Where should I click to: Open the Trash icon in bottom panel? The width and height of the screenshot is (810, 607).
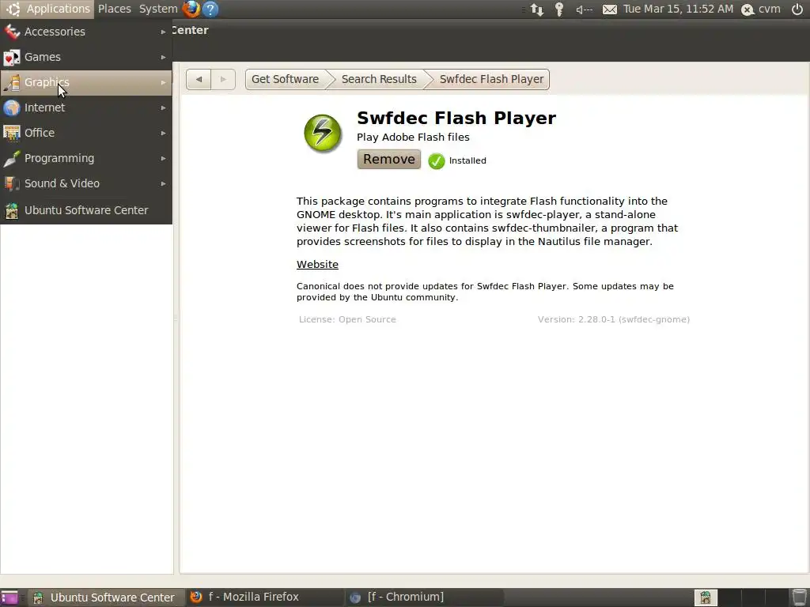[x=800, y=598]
